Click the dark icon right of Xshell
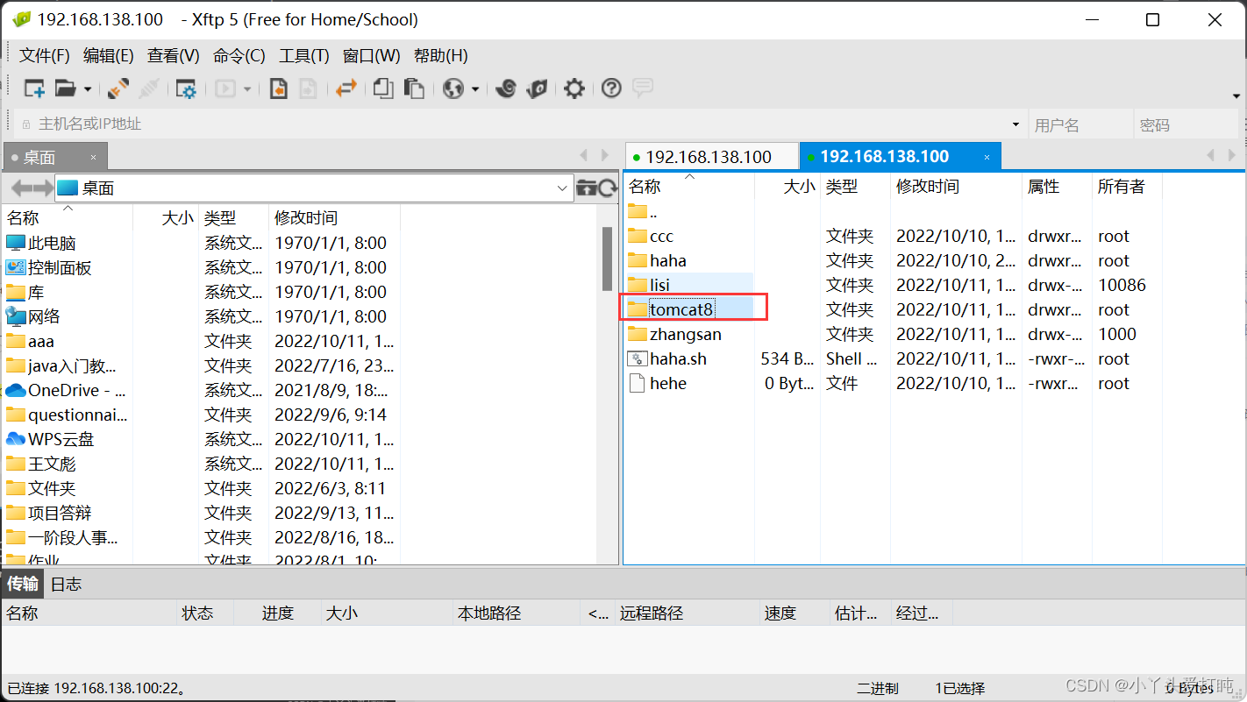 tap(538, 89)
